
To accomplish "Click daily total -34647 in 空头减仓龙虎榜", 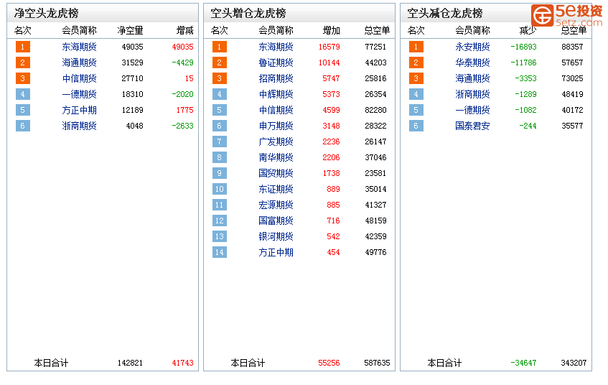I will pyautogui.click(x=523, y=363).
